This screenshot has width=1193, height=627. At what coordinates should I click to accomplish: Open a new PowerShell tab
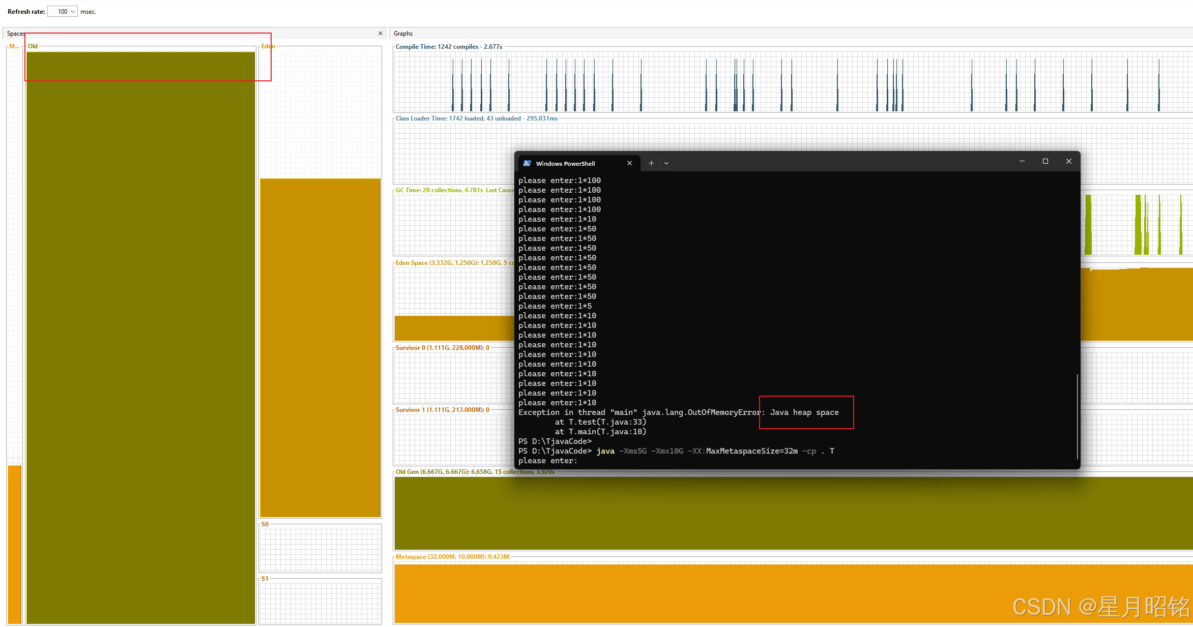point(651,163)
